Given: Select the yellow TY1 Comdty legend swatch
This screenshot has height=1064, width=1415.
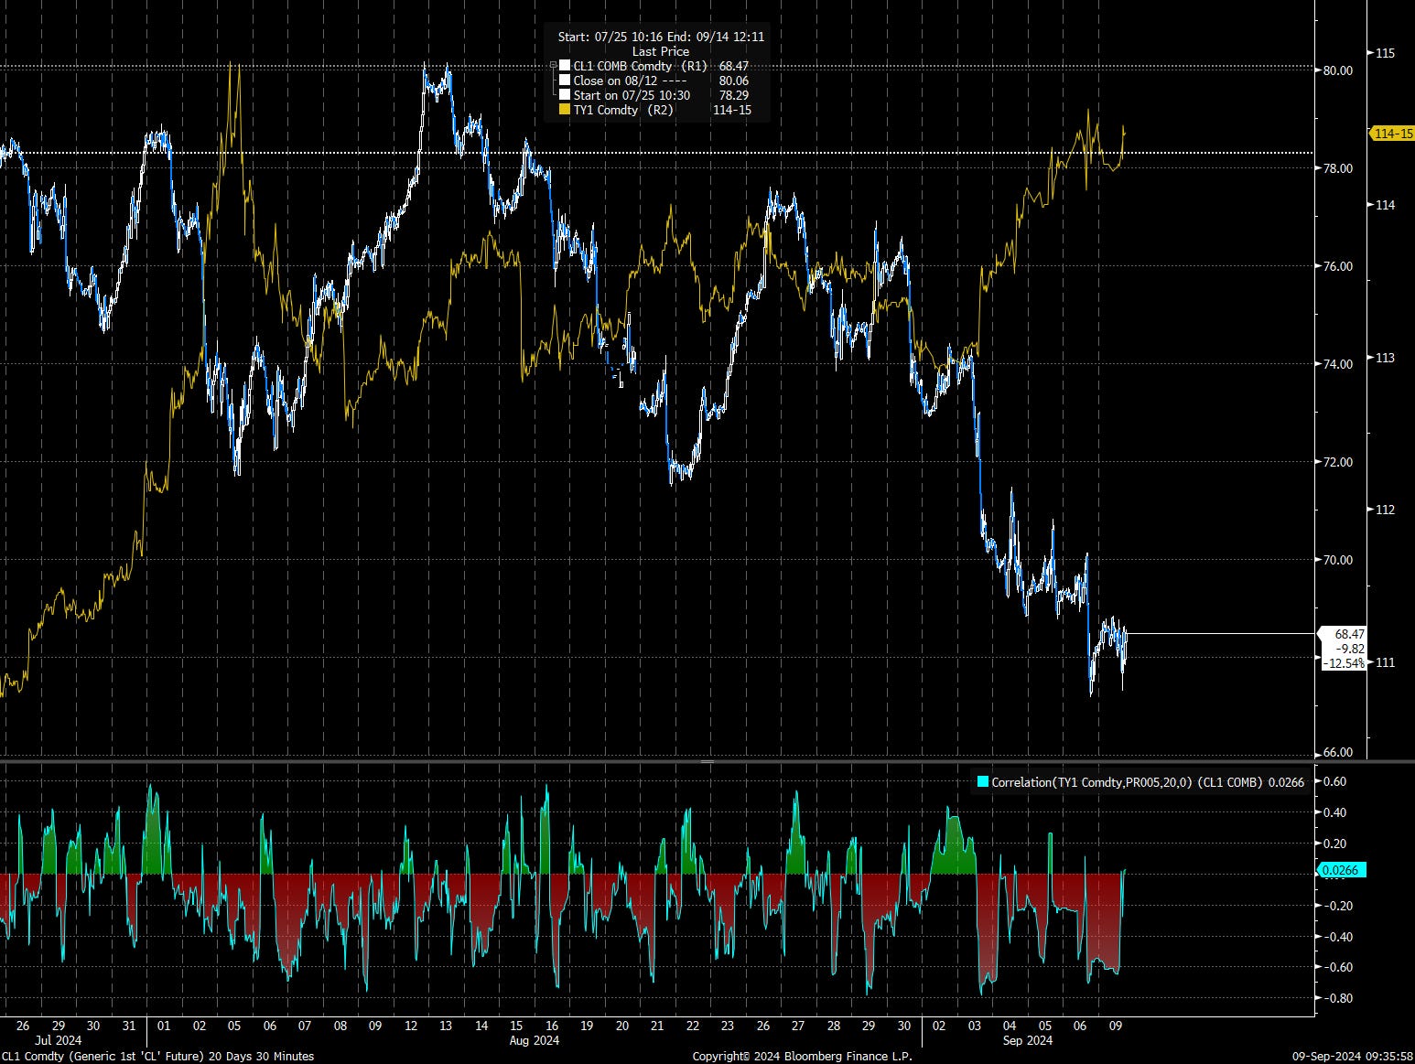Looking at the screenshot, I should [565, 110].
